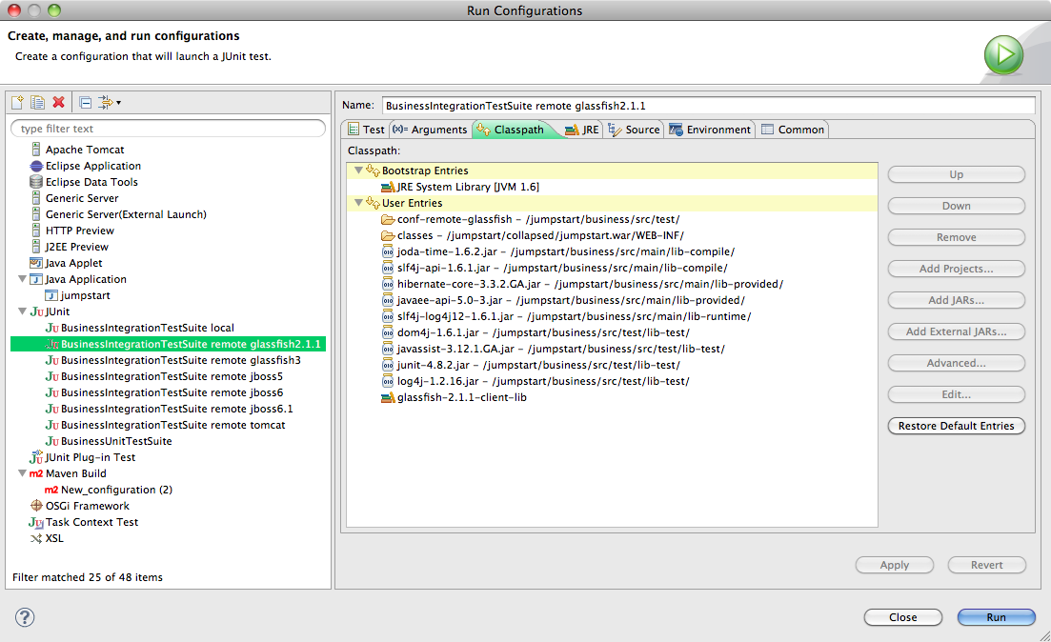Screen dimensions: 1051x642
Task: Click the green Run arrow graphic
Action: [x=1003, y=55]
